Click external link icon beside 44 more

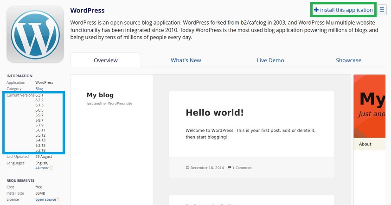[x=51, y=168]
